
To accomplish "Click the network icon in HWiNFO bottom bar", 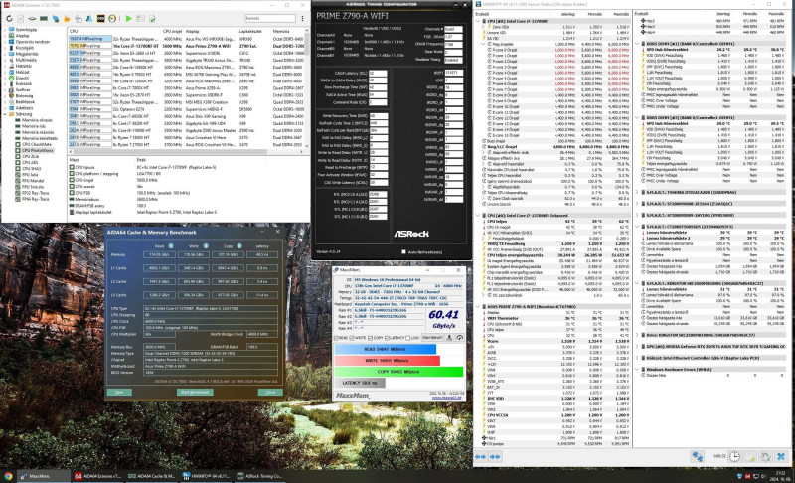I will tap(698, 456).
